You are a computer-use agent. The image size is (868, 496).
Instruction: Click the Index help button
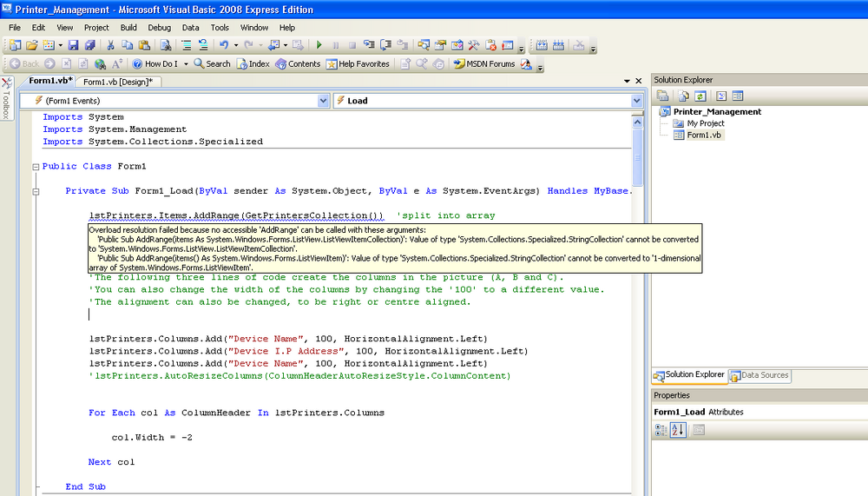pyautogui.click(x=253, y=63)
